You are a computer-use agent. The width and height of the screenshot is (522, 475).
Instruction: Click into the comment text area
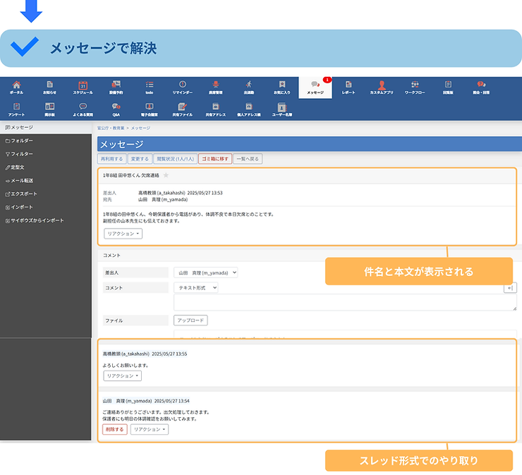pyautogui.click(x=344, y=303)
